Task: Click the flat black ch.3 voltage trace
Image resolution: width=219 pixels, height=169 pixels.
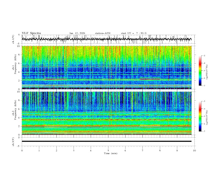Action: (x=106, y=141)
